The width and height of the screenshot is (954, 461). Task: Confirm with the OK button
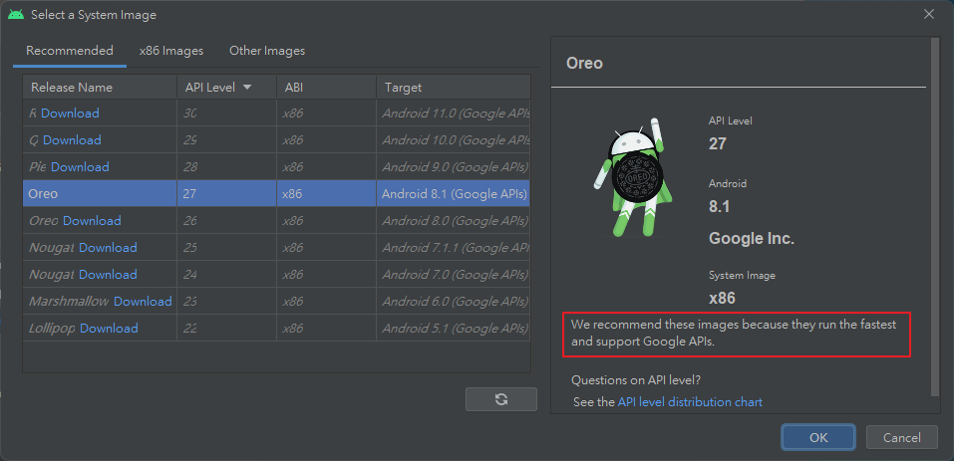(818, 437)
